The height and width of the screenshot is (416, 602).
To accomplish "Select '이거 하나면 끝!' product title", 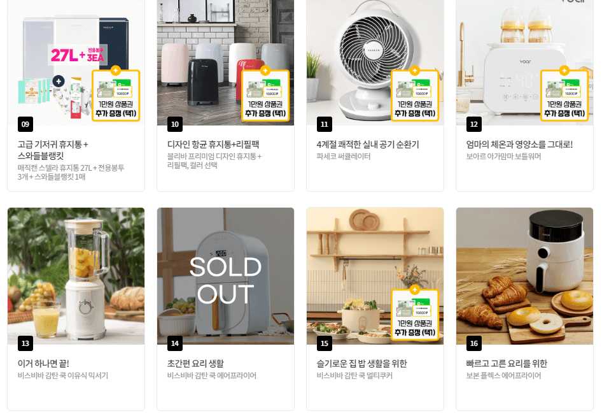I will tap(43, 364).
